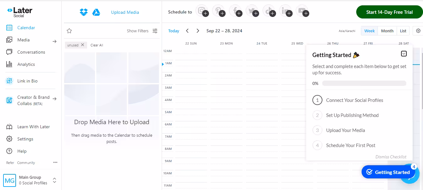Open Learn With Later
The height and width of the screenshot is (190, 423).
click(34, 127)
